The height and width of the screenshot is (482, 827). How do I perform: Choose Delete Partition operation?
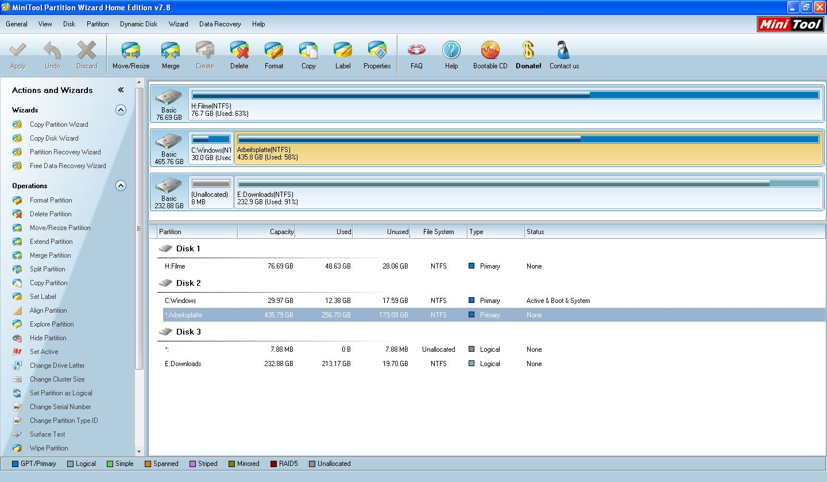(x=51, y=214)
